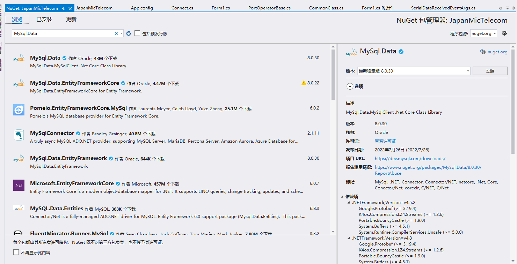Check the 不再显示此内容 checkbox

coord(16,252)
